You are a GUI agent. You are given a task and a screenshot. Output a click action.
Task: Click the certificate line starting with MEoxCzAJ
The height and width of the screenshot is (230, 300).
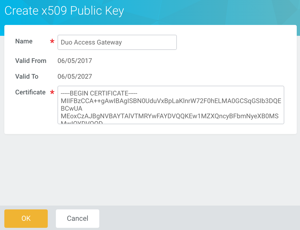pyautogui.click(x=171, y=116)
